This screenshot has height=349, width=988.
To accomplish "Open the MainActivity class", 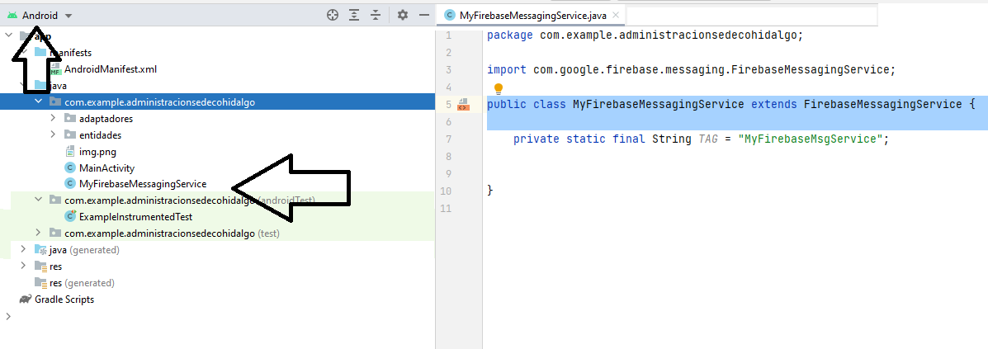I will click(107, 168).
